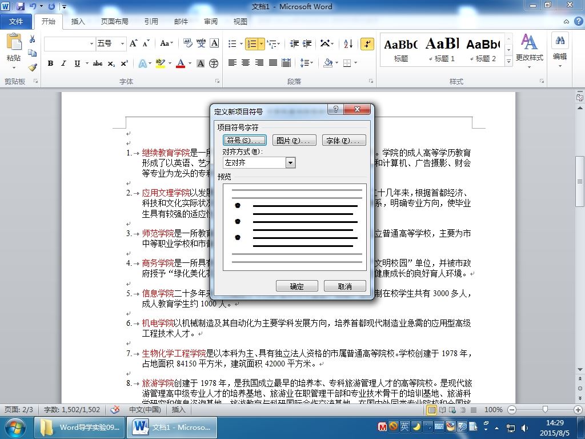Toggle the numbering list button
The width and height of the screenshot is (585, 439).
[x=252, y=43]
